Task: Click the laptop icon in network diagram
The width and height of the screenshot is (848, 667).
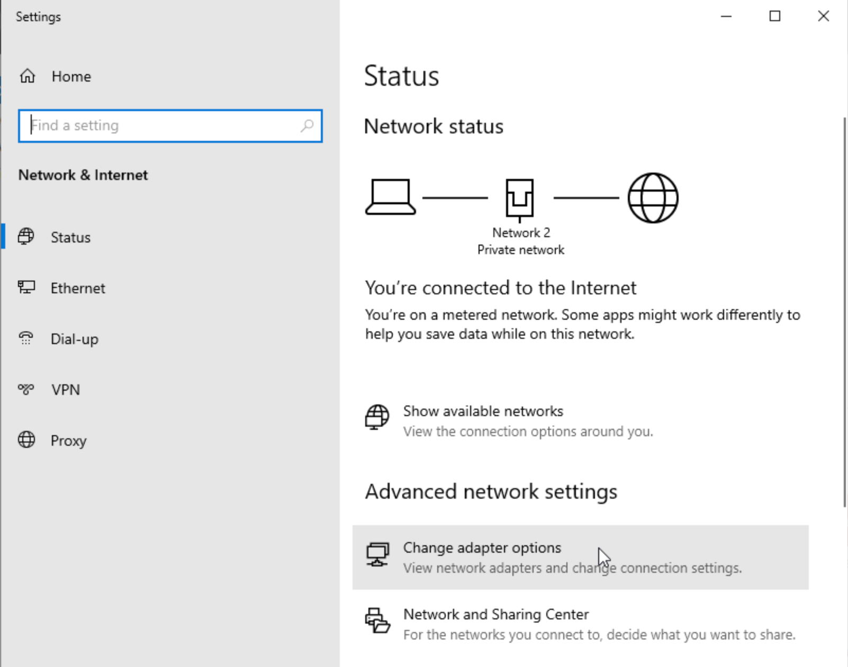Action: (391, 197)
